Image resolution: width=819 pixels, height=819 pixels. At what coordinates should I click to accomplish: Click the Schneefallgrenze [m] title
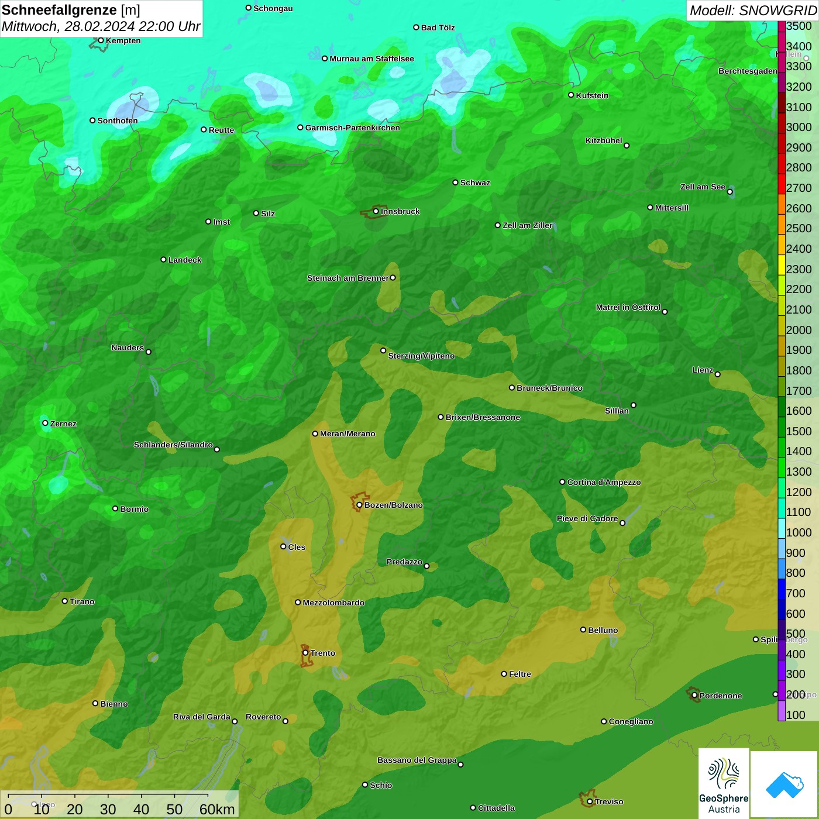71,10
